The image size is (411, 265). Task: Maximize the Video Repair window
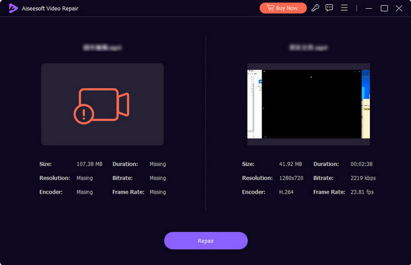click(384, 8)
